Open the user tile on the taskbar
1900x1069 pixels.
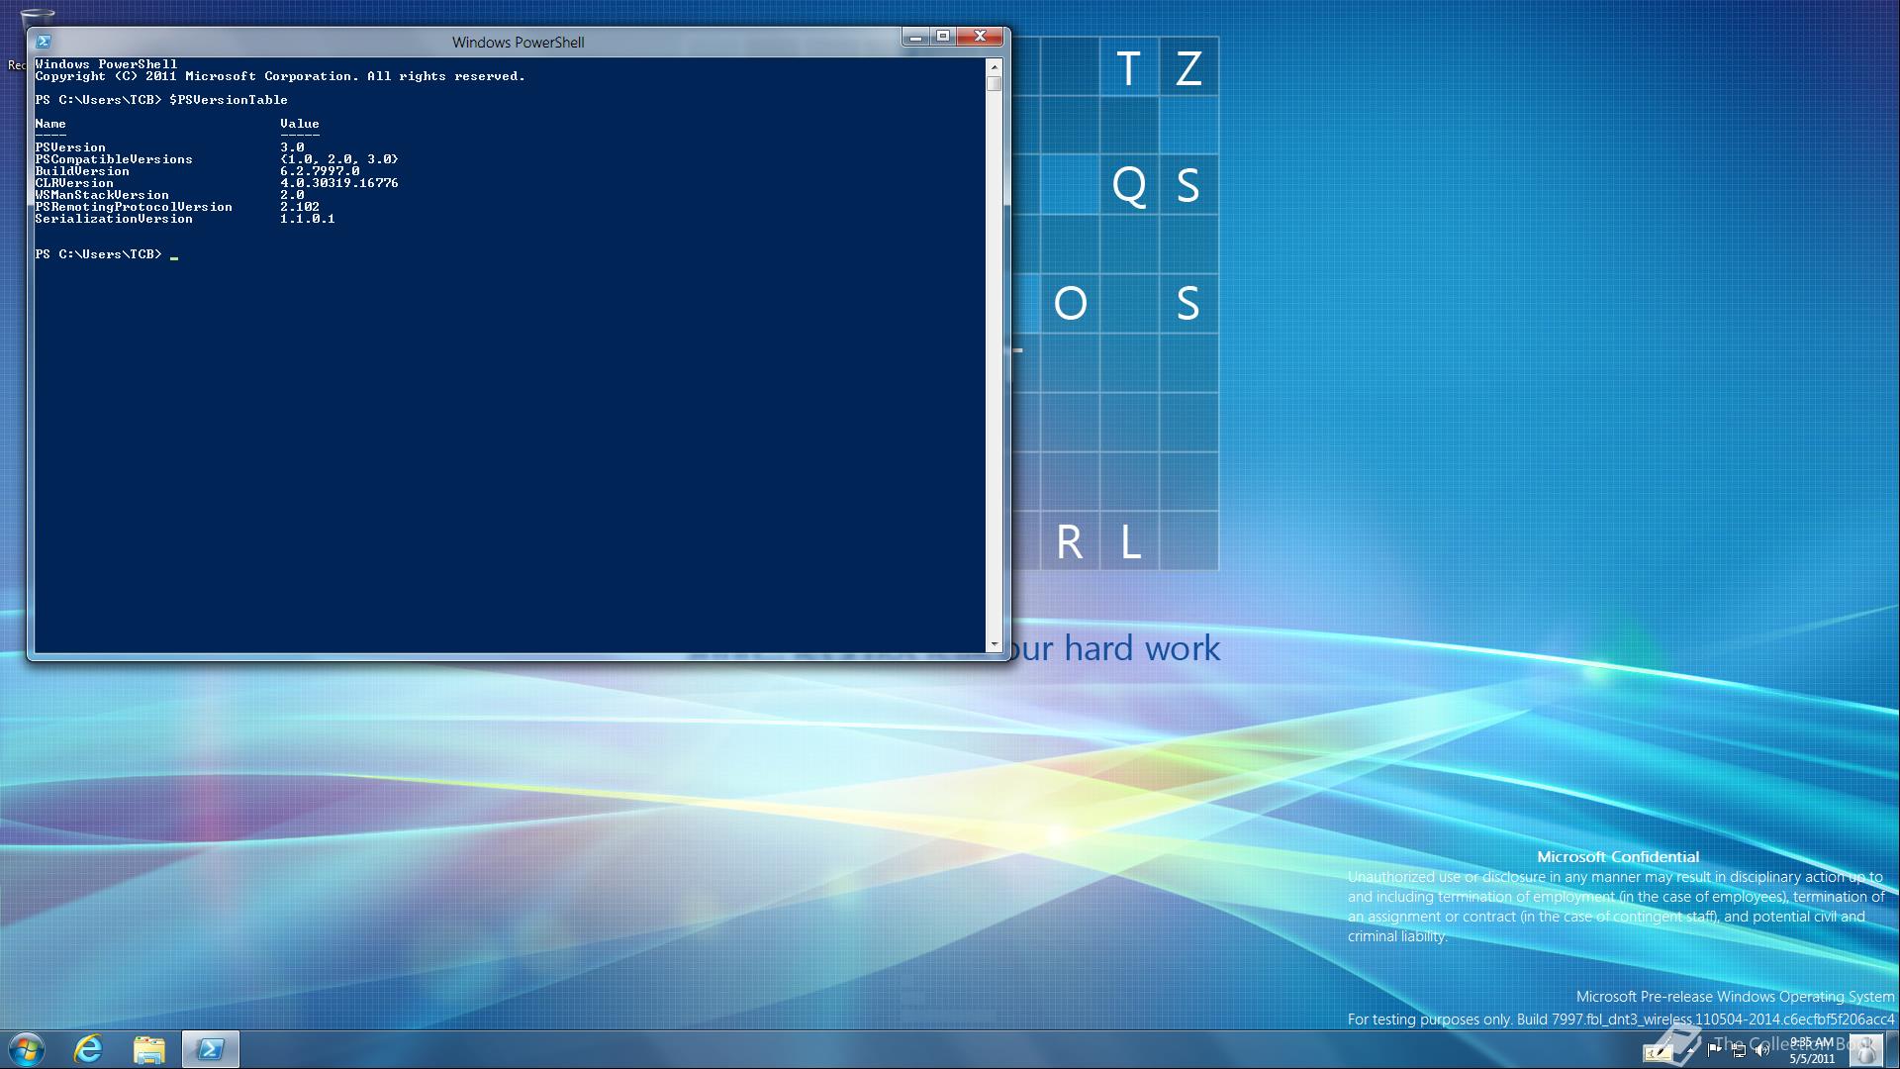pos(1866,1050)
